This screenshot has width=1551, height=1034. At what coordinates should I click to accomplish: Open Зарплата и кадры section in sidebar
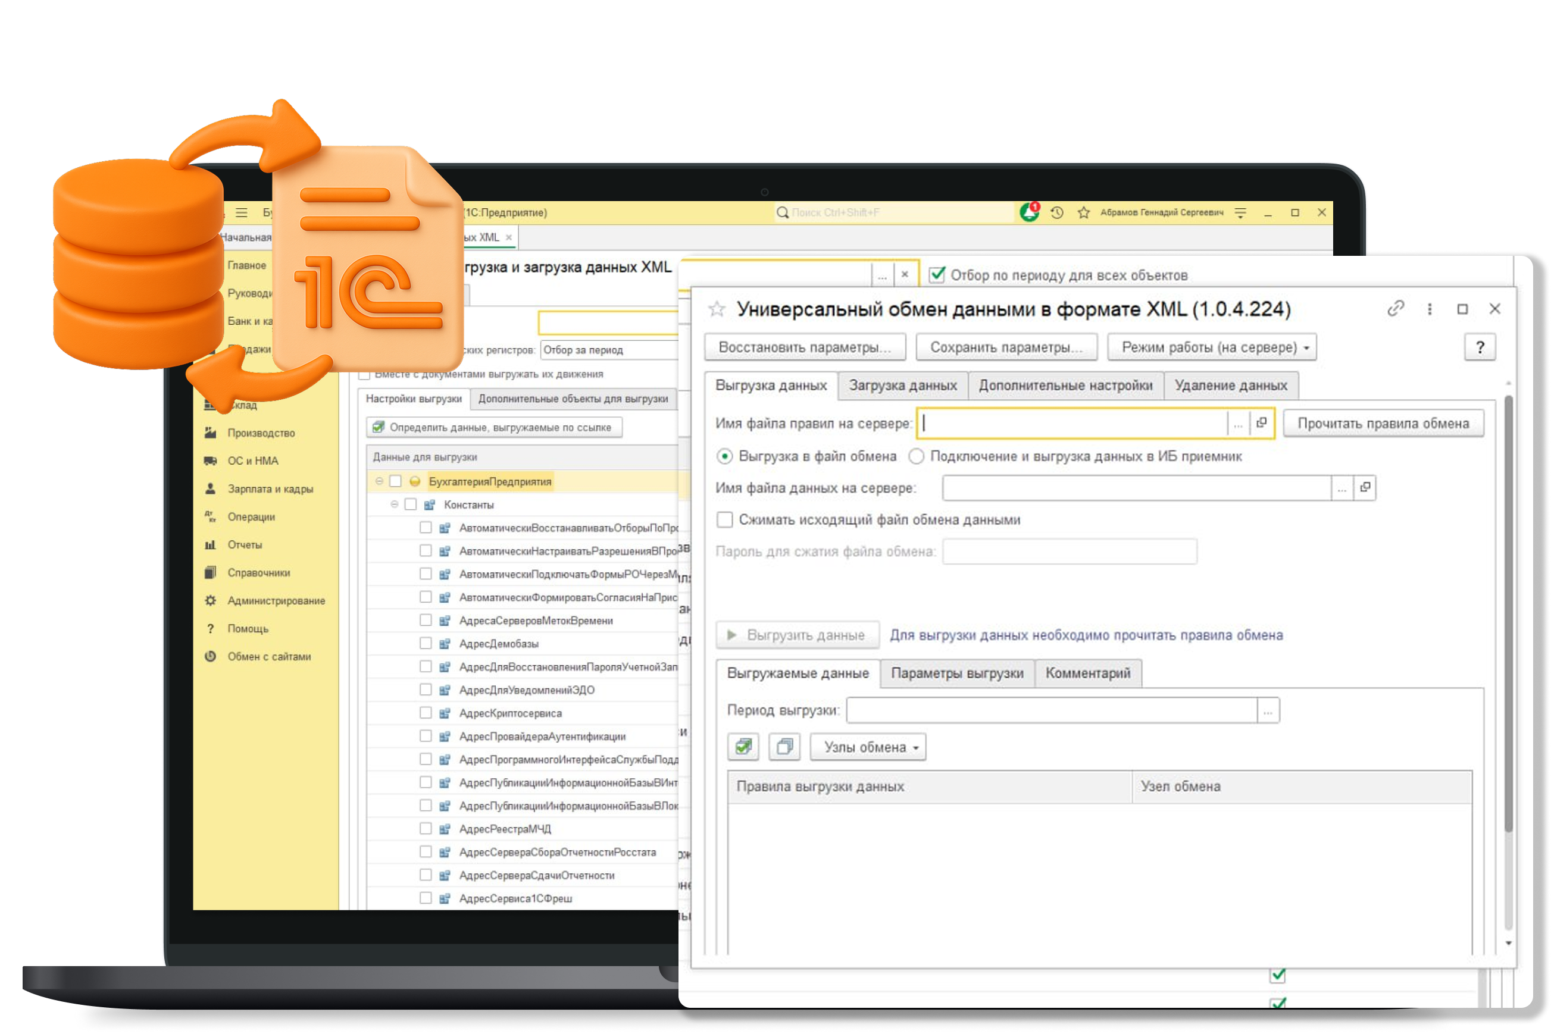click(x=270, y=488)
